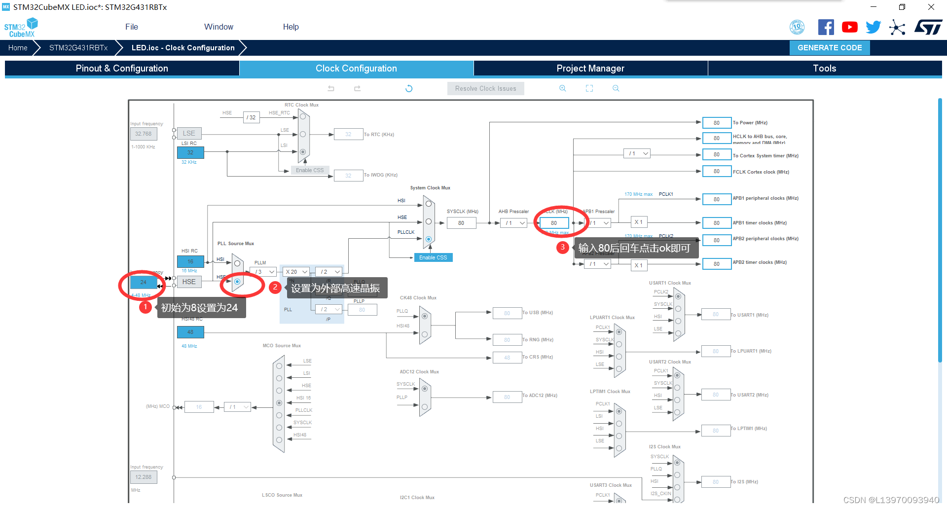The image size is (947, 508).
Task: Switch to Project Manager tab
Action: 590,69
